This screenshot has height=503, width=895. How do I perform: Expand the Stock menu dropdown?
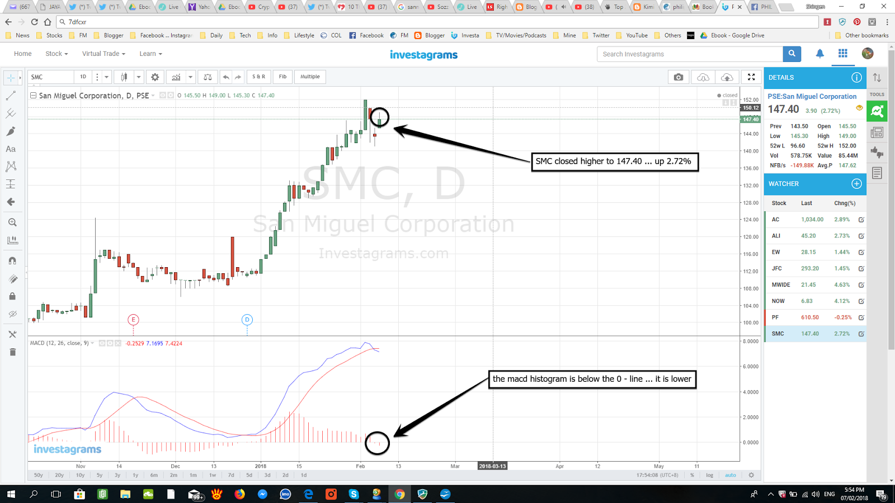tap(56, 54)
